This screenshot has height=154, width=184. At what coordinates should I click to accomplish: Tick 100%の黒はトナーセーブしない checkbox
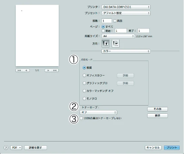(x=81, y=118)
